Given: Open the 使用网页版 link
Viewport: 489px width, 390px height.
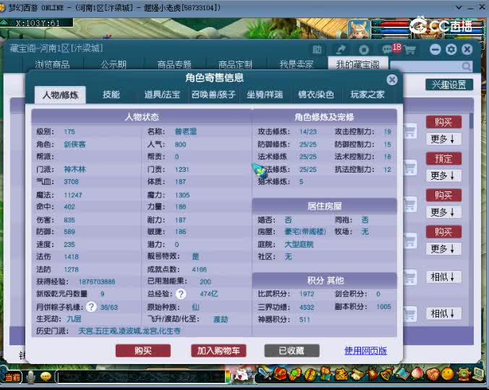Looking at the screenshot, I should tap(365, 351).
